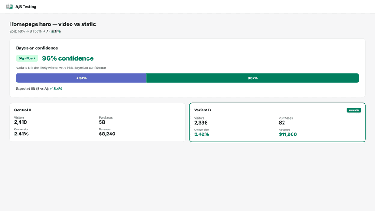Viewport: 375px width, 211px height.
Task: Click the A/B Testing logo icon
Action: click(10, 6)
